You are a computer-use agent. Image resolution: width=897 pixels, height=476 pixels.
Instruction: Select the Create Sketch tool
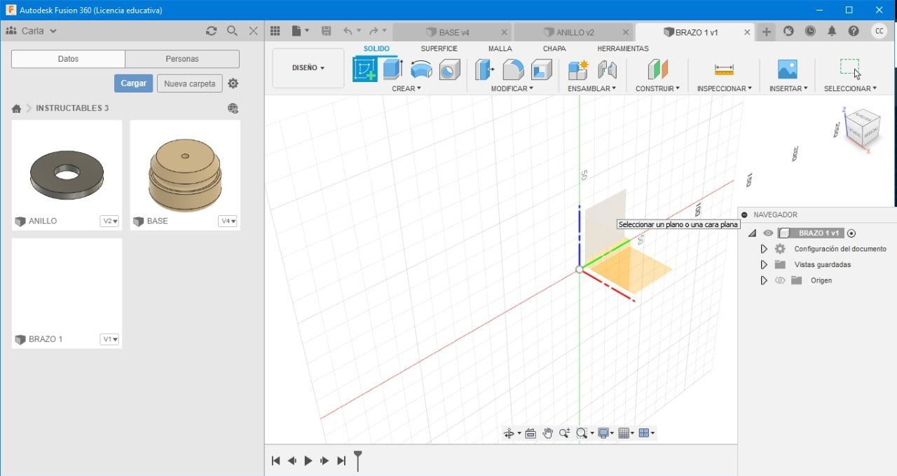(364, 69)
